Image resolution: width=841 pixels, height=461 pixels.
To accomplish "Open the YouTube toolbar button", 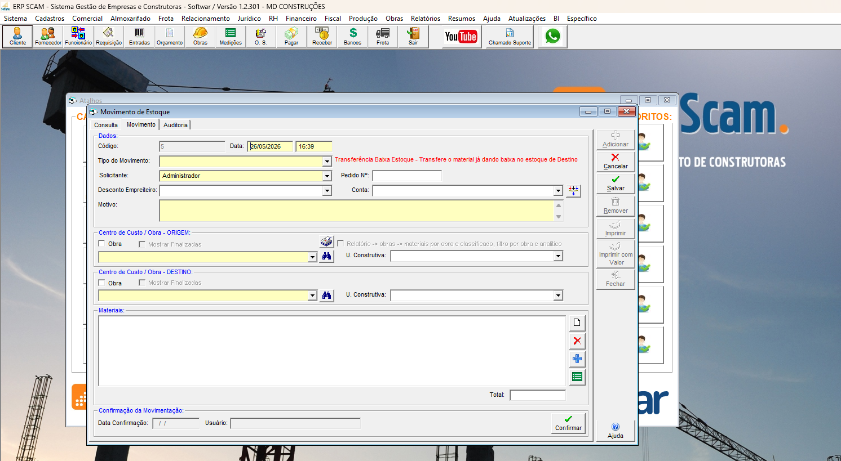I will coord(461,37).
